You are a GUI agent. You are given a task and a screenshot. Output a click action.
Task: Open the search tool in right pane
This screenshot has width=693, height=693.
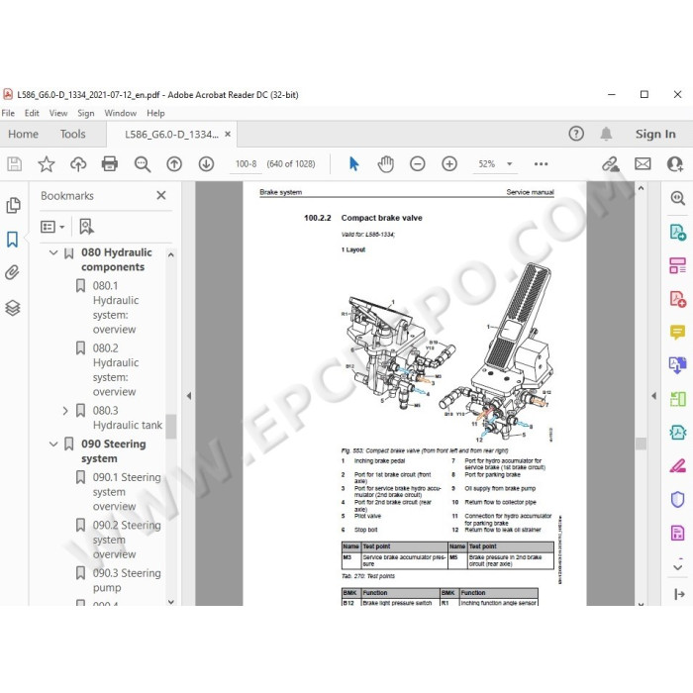coord(677,198)
